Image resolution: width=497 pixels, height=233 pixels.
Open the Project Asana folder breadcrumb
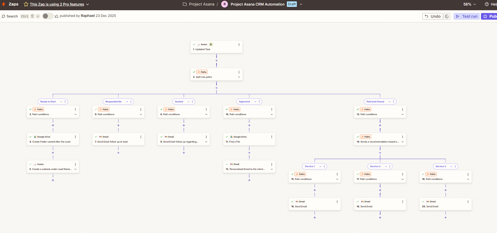[x=199, y=4]
